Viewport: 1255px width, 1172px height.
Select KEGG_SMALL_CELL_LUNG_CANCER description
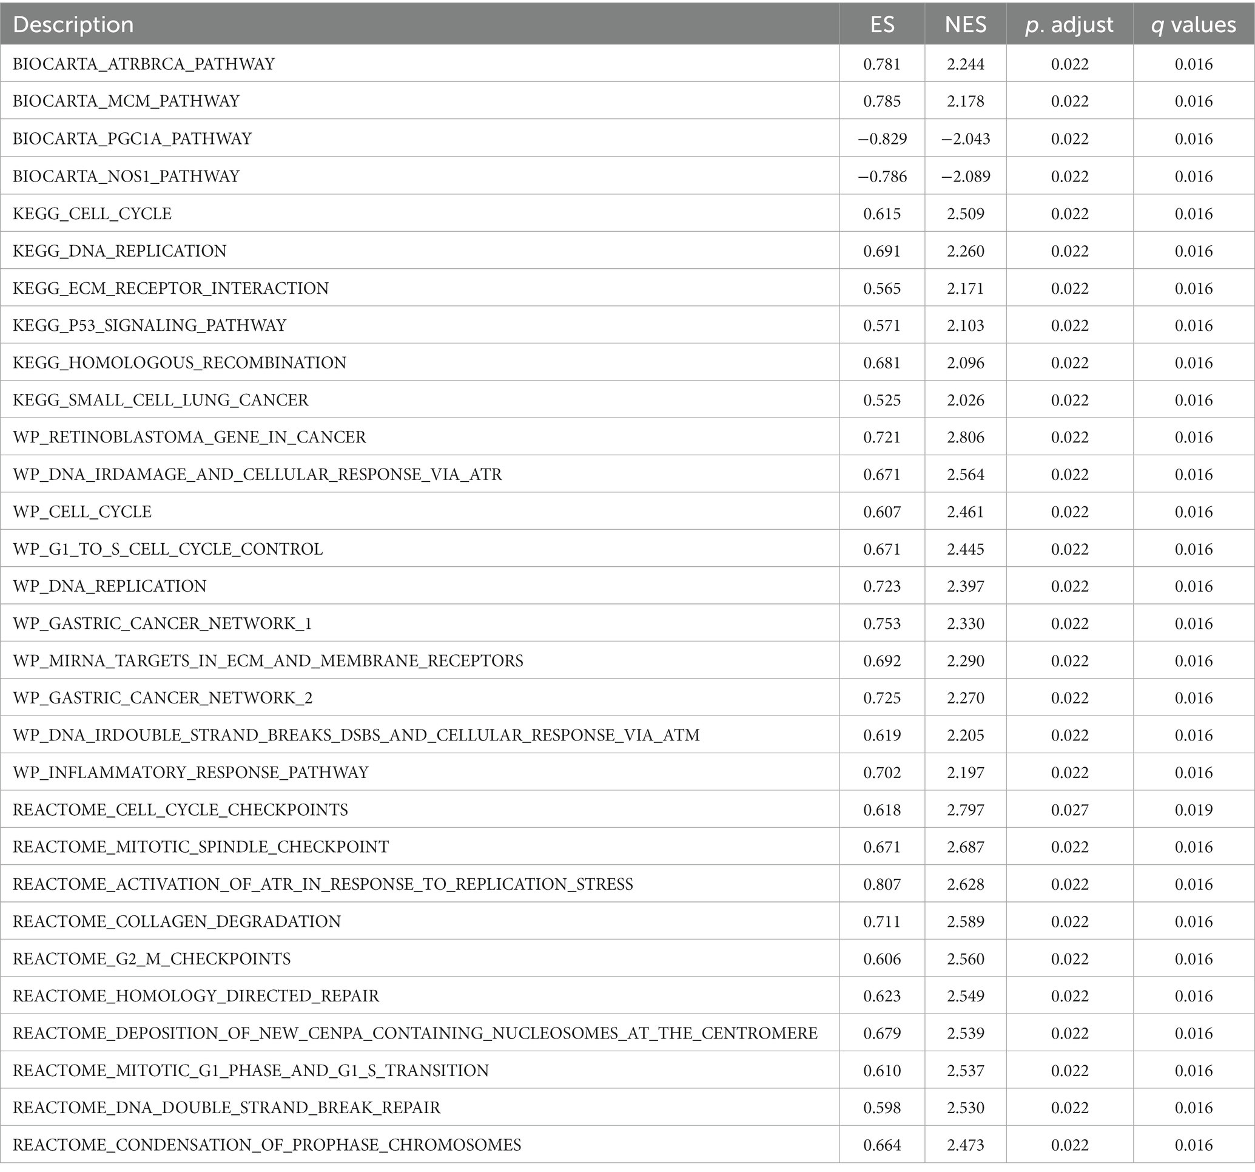160,400
